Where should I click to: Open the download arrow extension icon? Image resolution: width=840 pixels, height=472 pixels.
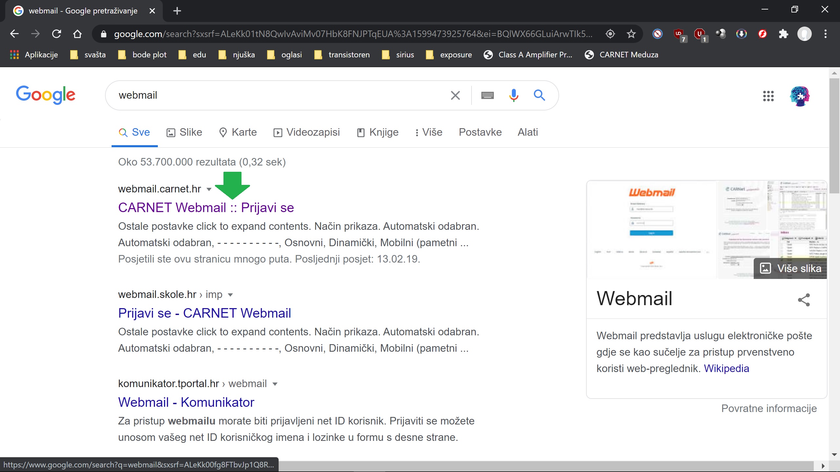coord(741,34)
